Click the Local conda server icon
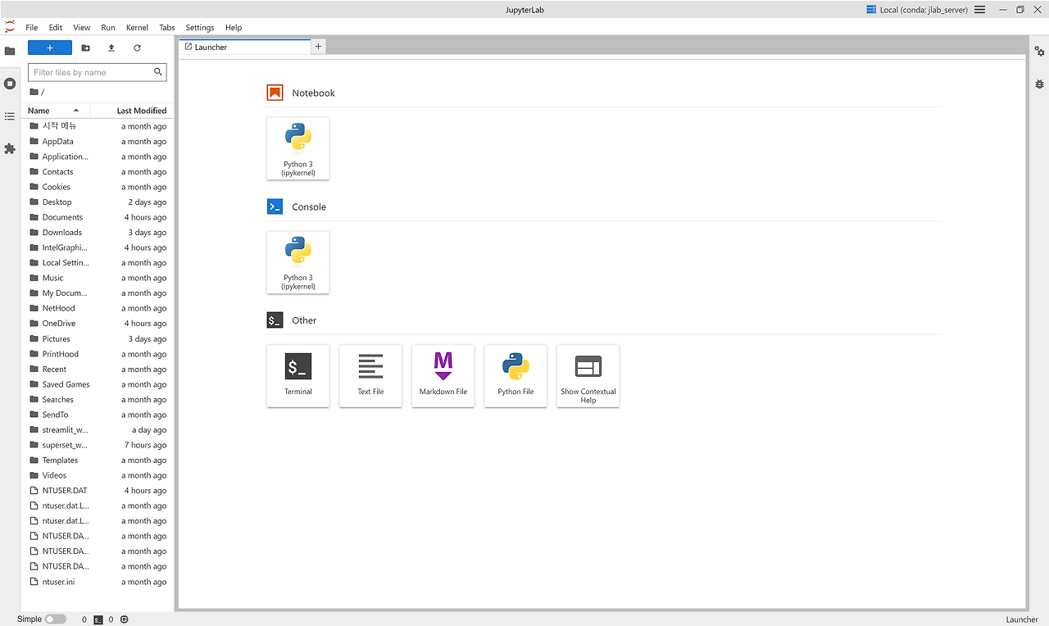Image resolution: width=1049 pixels, height=626 pixels. [871, 10]
